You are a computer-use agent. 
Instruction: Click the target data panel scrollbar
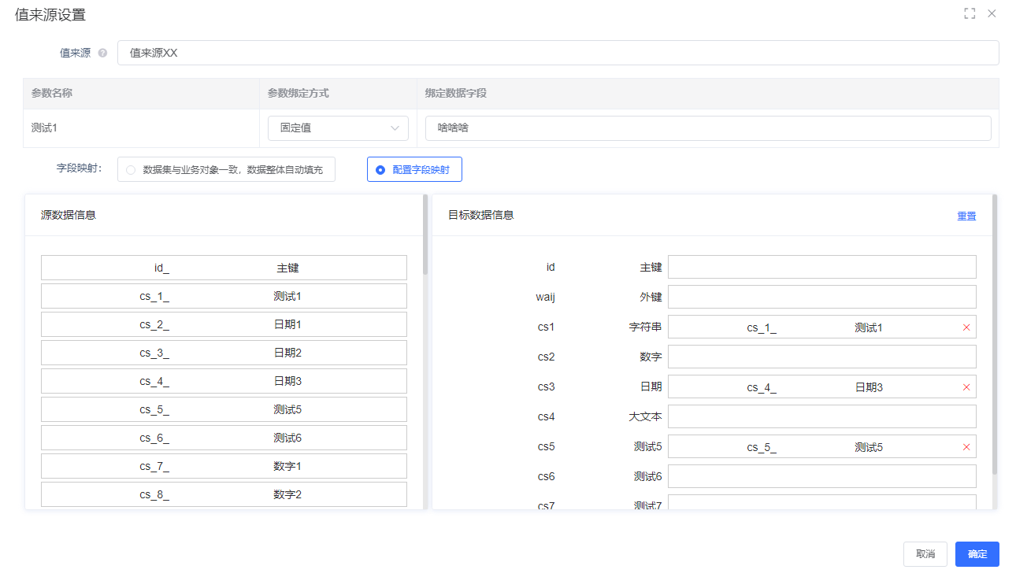[995, 331]
